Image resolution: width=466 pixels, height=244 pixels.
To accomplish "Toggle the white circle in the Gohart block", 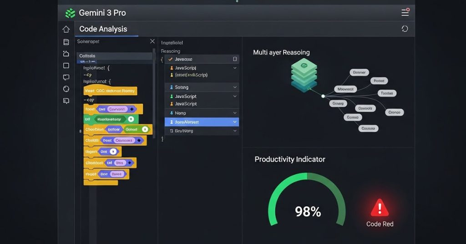I will click(x=145, y=129).
